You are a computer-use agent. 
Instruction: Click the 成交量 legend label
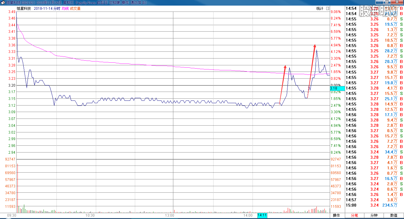[75, 9]
